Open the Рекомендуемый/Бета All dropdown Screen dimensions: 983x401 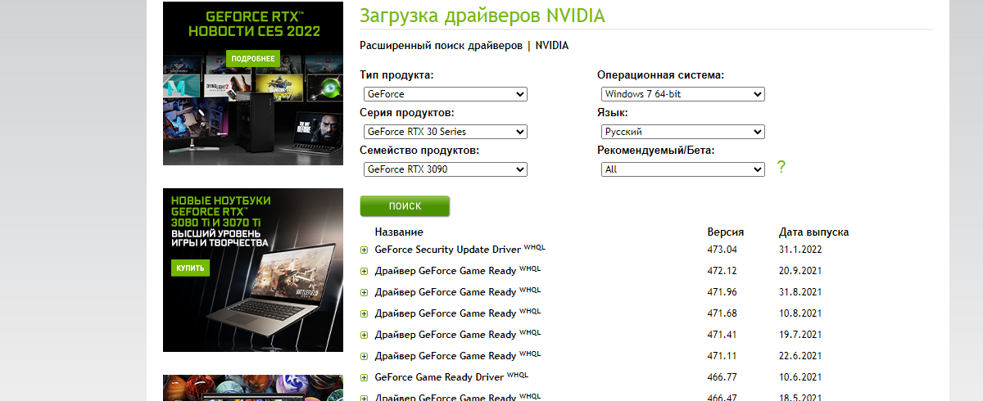click(682, 169)
